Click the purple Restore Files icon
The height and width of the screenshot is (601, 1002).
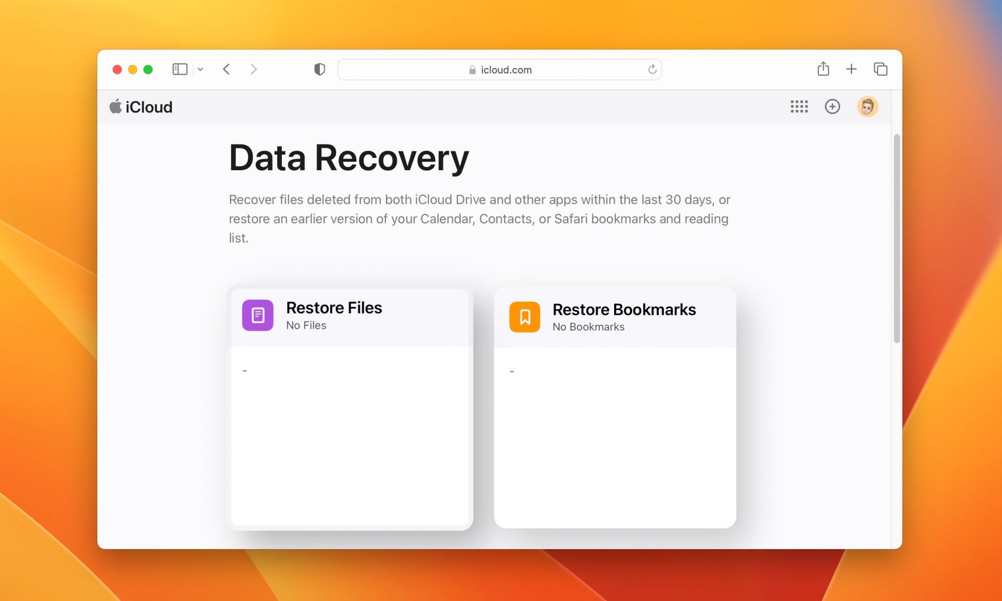(x=257, y=315)
